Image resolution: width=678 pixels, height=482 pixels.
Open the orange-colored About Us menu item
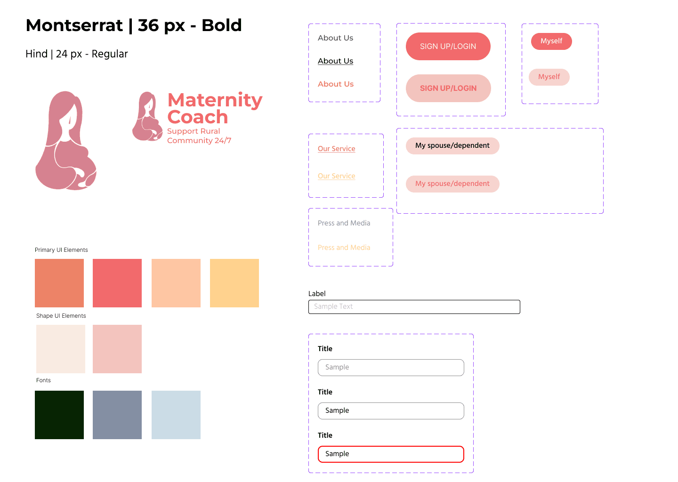coord(336,84)
